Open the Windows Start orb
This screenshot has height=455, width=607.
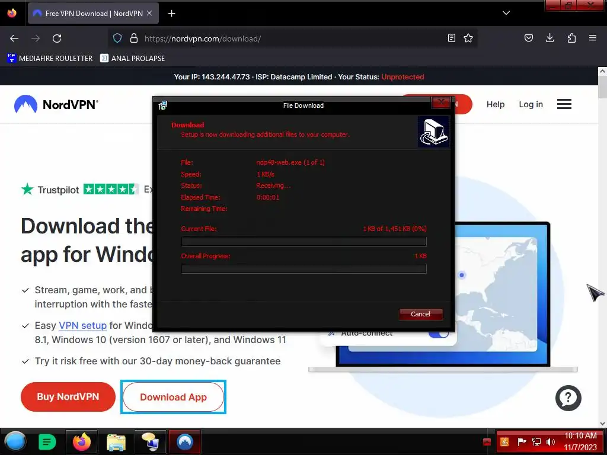pos(15,441)
